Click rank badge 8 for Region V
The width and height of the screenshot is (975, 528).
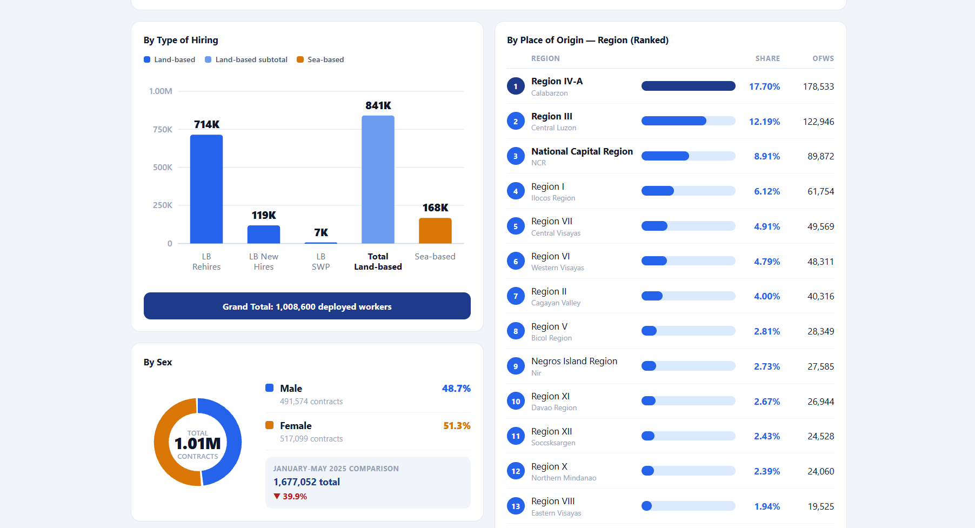coord(516,331)
